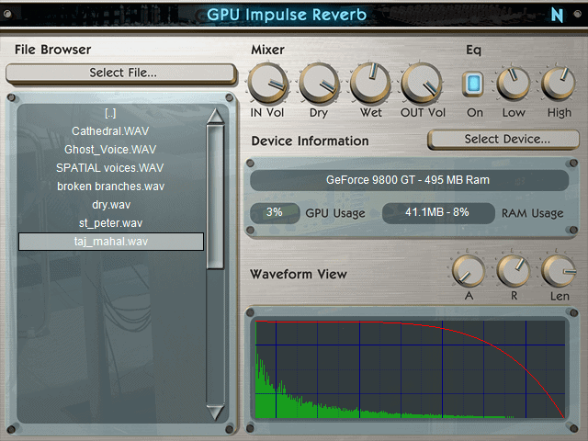
Task: Click the A envelope knob
Action: click(469, 271)
